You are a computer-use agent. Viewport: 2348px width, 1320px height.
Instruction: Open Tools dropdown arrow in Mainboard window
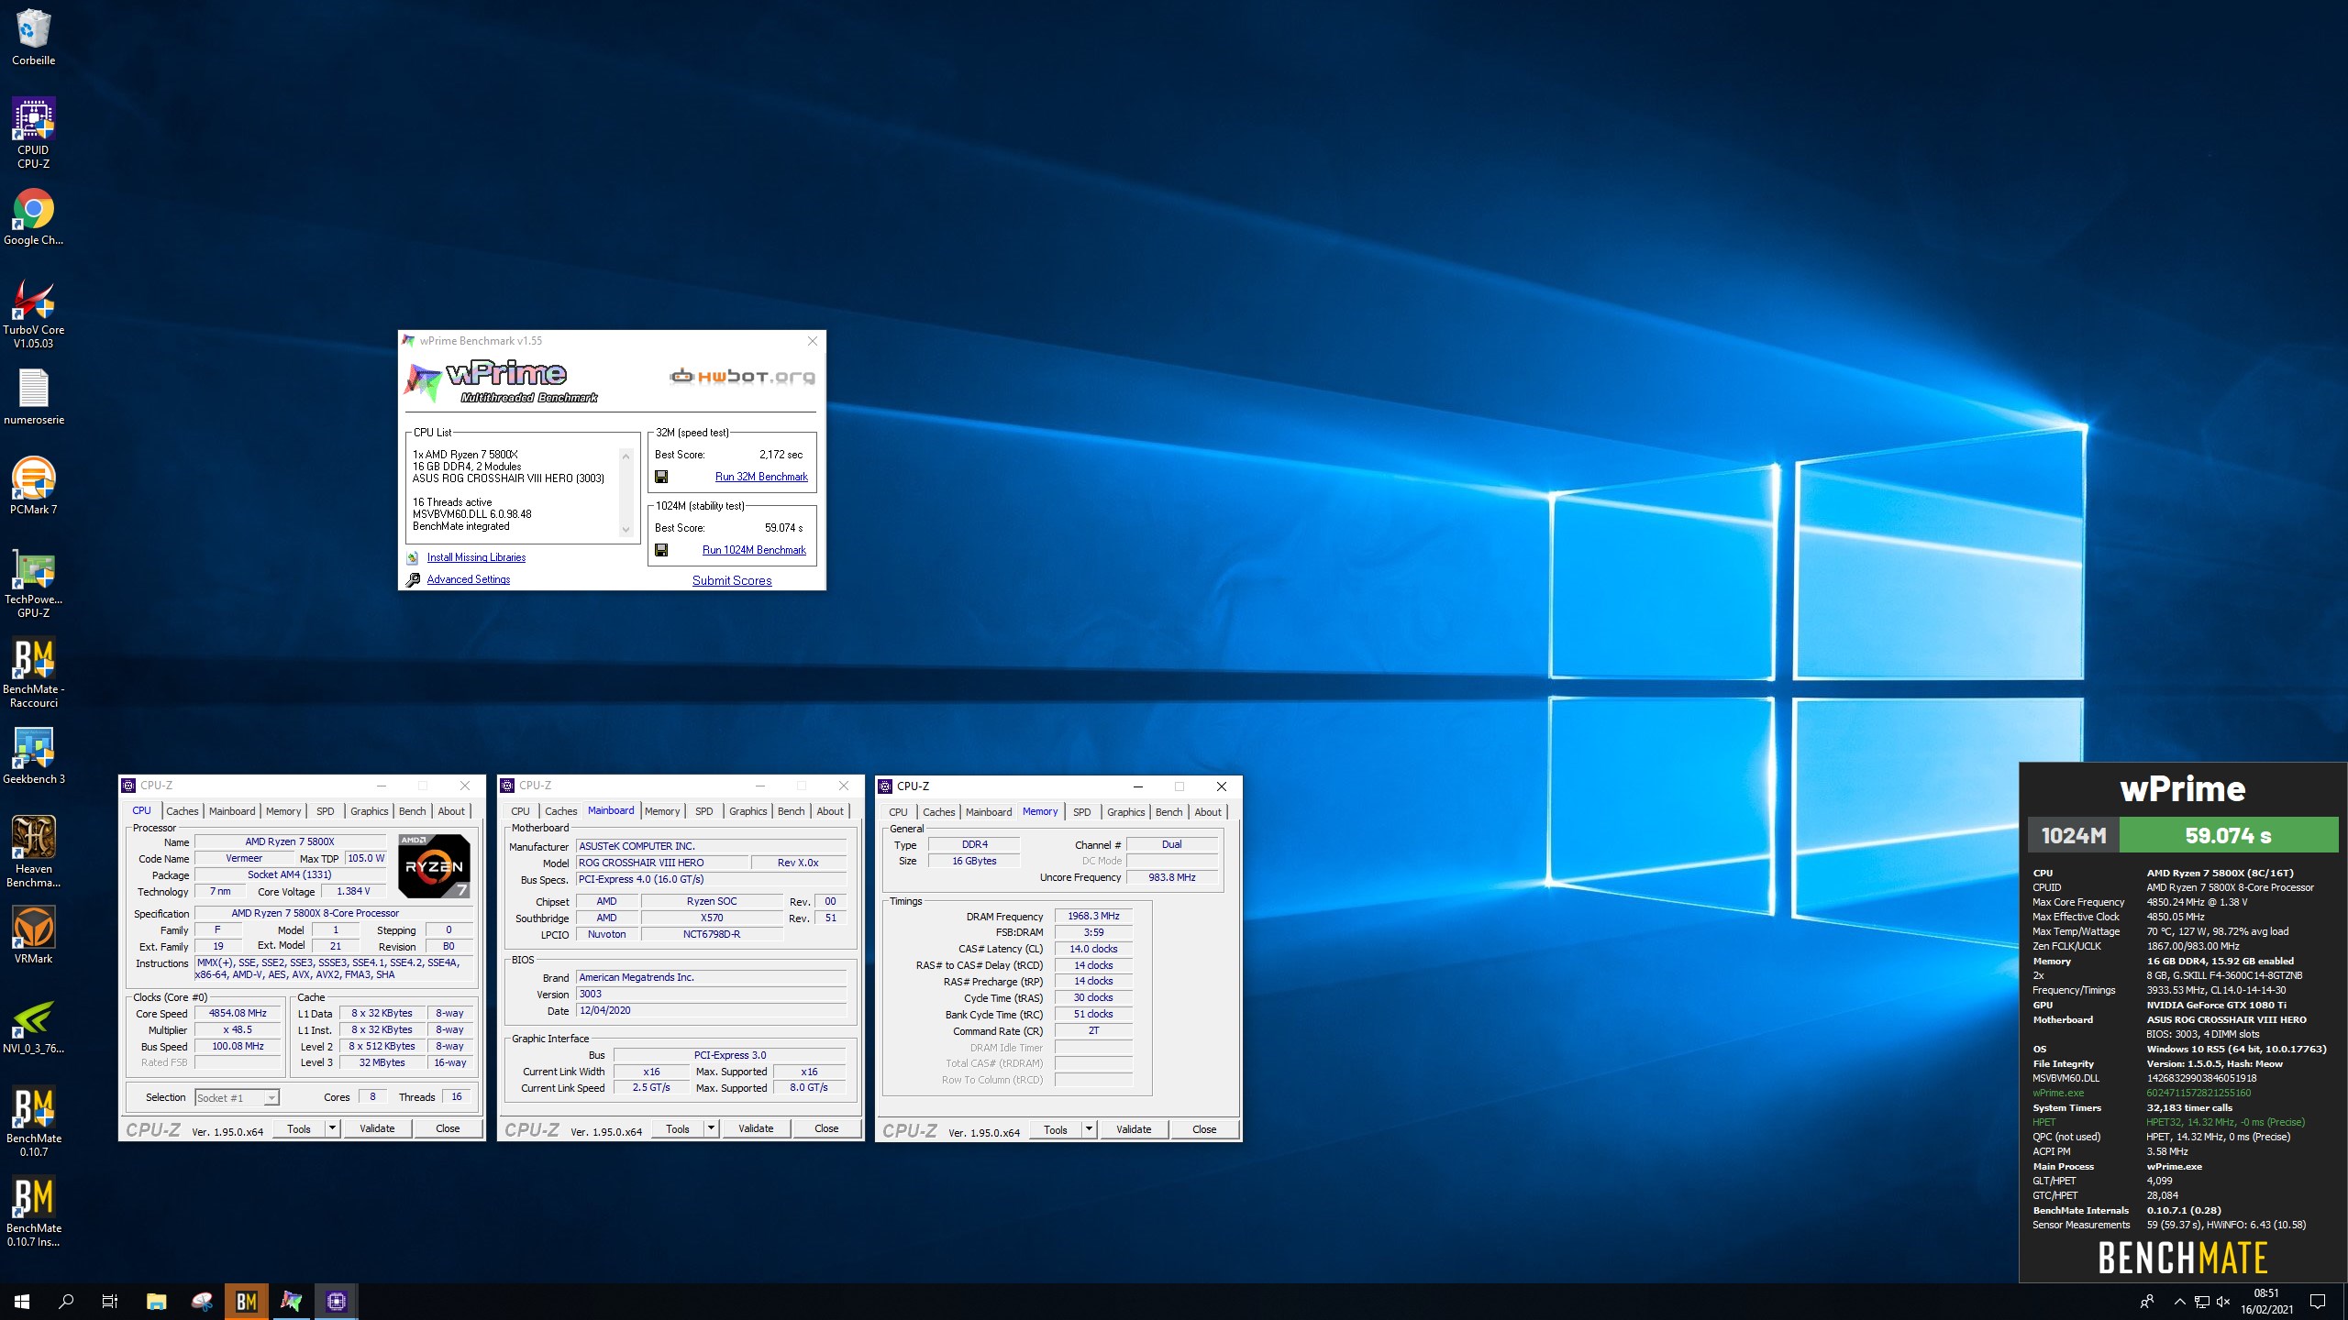tap(711, 1128)
